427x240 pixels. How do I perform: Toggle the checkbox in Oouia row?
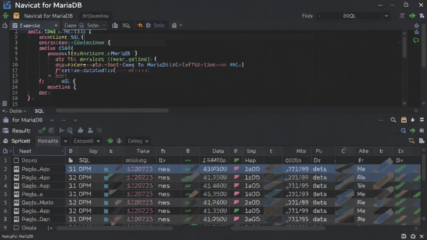16,228
